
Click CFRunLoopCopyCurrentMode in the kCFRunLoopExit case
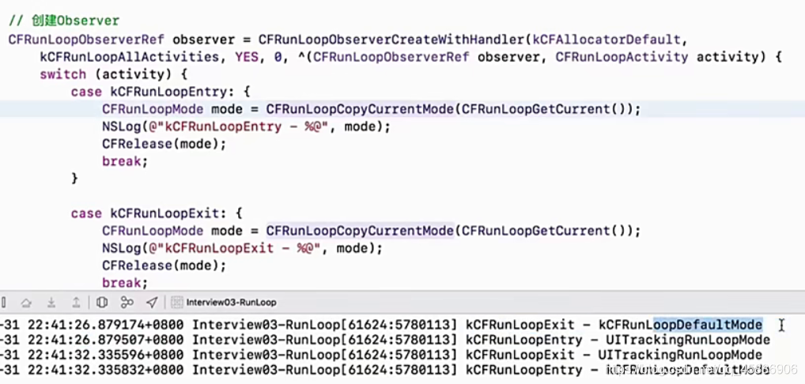360,231
